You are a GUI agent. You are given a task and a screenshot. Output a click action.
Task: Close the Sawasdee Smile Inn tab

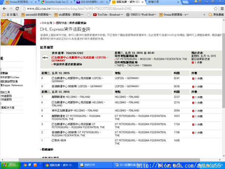(71, 2)
